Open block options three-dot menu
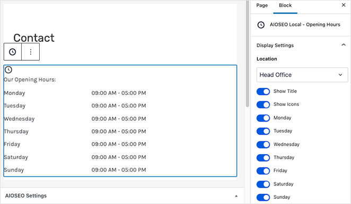 coord(31,52)
